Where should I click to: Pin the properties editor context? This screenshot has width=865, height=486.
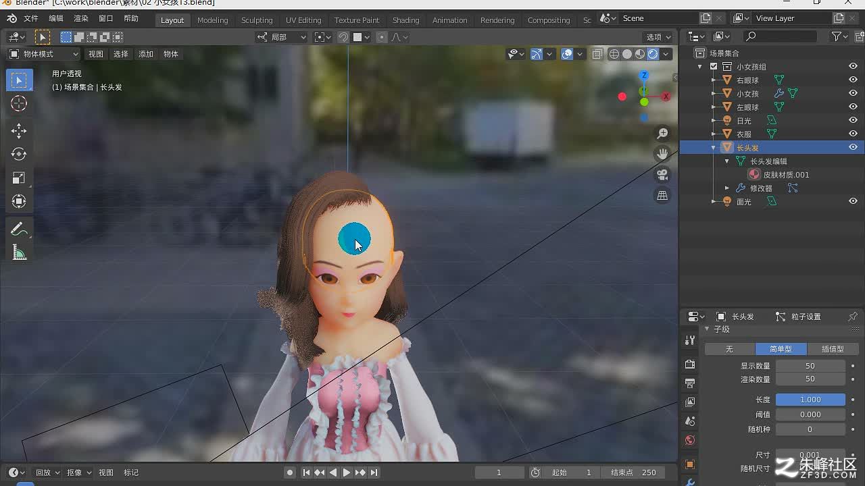853,317
